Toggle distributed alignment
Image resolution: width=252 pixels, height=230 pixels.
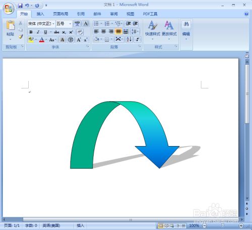pyautogui.click(x=125, y=31)
